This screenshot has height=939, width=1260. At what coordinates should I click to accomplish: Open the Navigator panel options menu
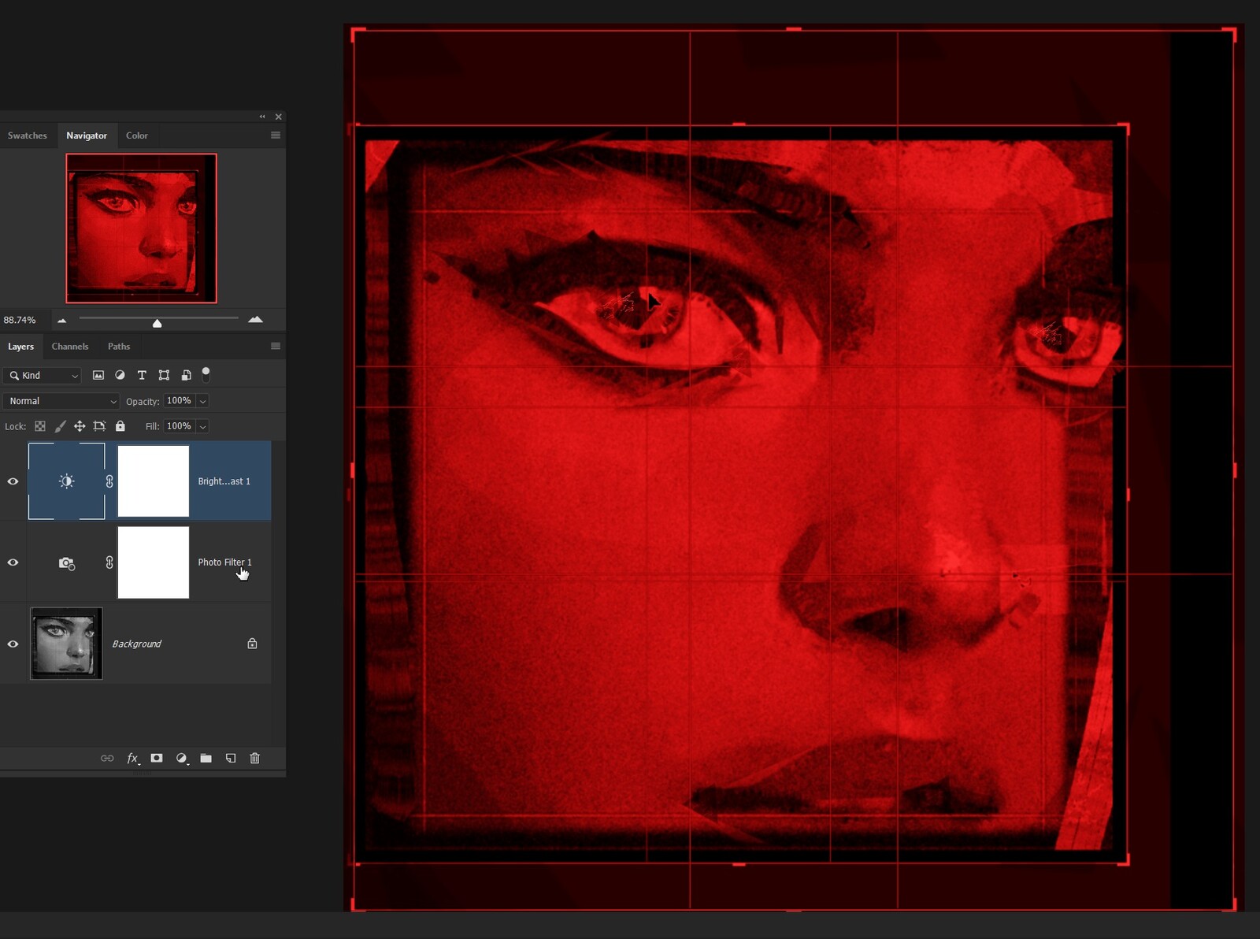click(276, 135)
